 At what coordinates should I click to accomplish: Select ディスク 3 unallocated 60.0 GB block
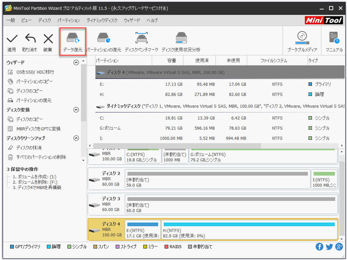pyautogui.click(x=231, y=204)
